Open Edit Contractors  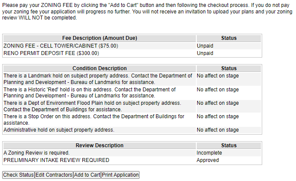pyautogui.click(x=54, y=175)
